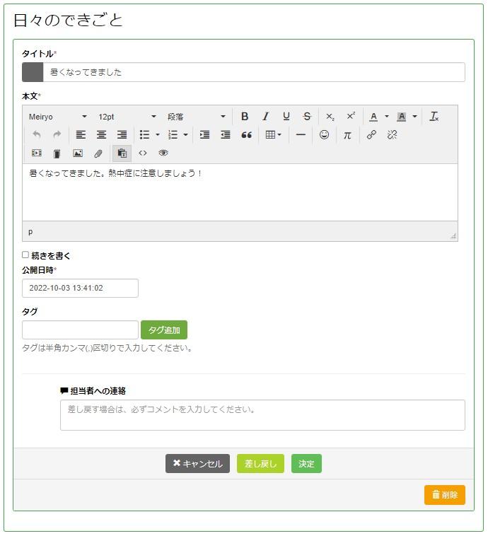Check the 続きを書く checkbox

[25, 255]
